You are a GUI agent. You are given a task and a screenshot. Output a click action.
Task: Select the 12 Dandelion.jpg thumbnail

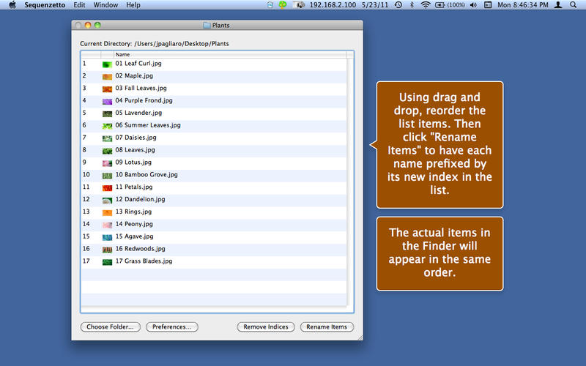tap(107, 200)
